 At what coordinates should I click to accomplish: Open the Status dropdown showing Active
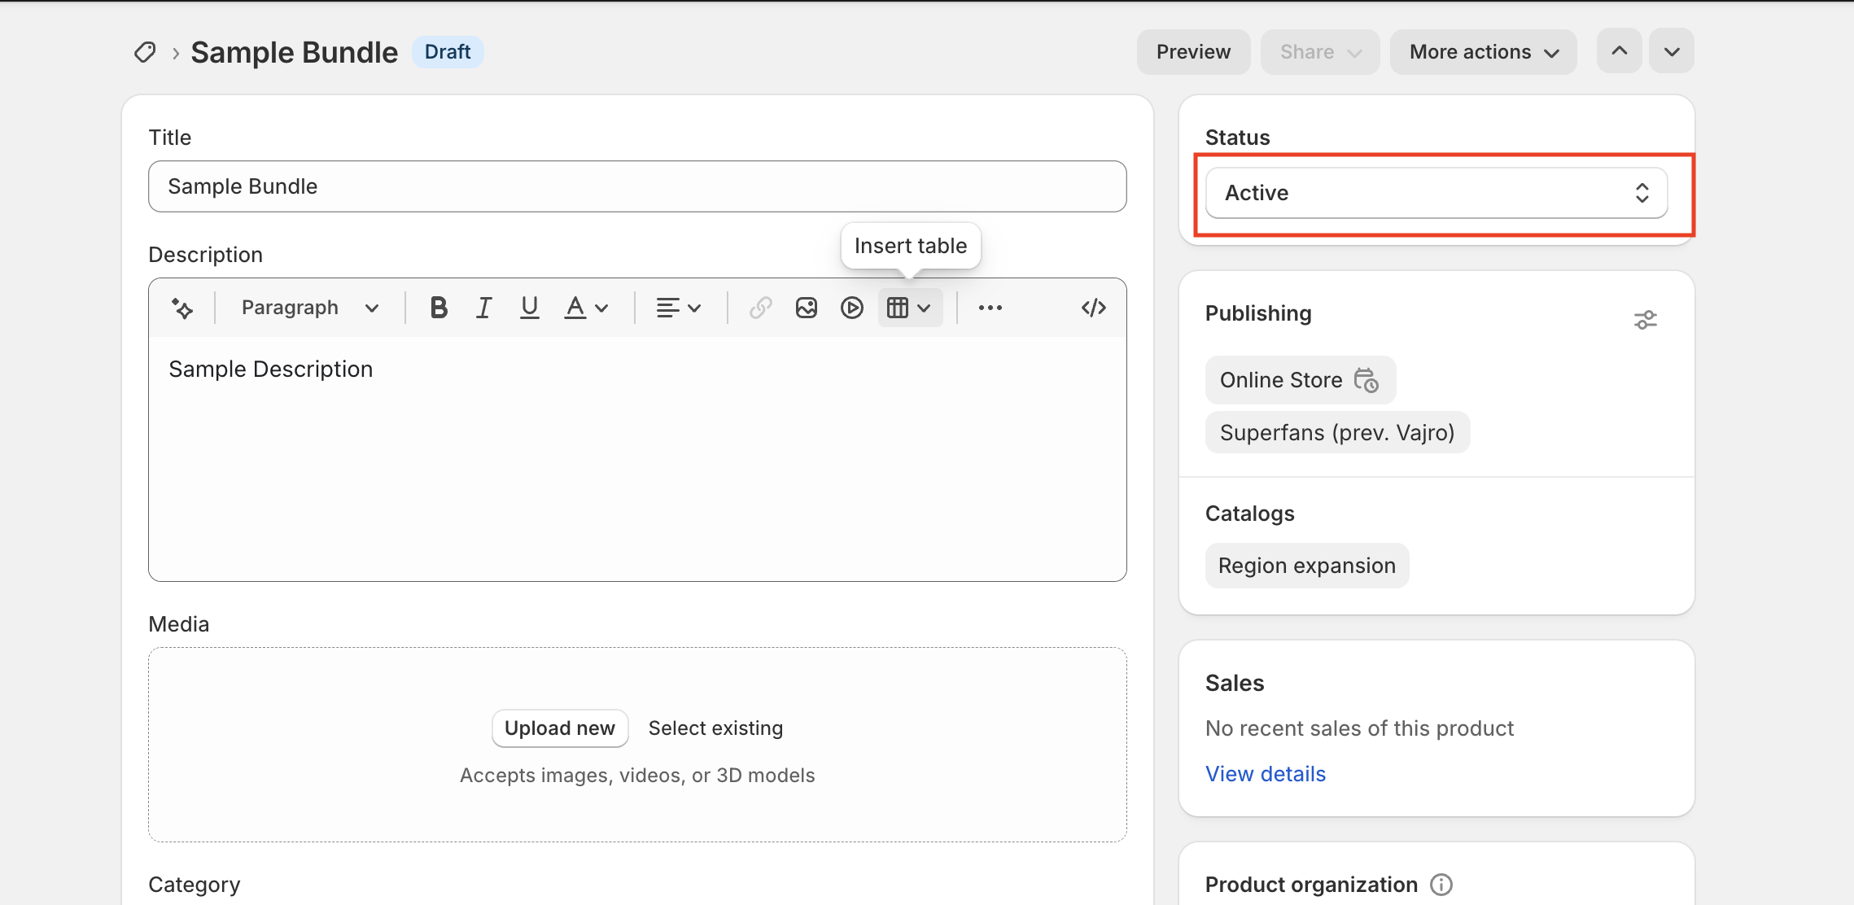click(x=1436, y=193)
